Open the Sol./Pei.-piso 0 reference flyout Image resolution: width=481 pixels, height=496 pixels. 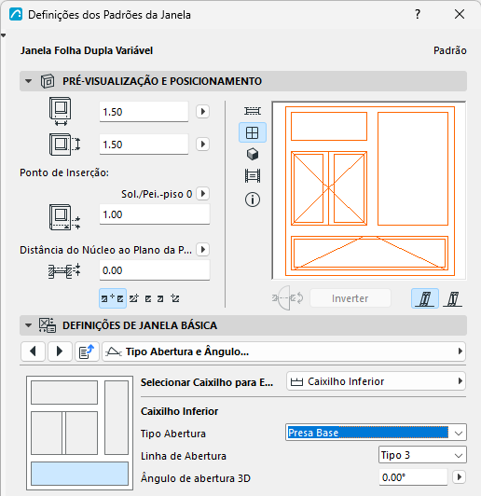tap(202, 193)
